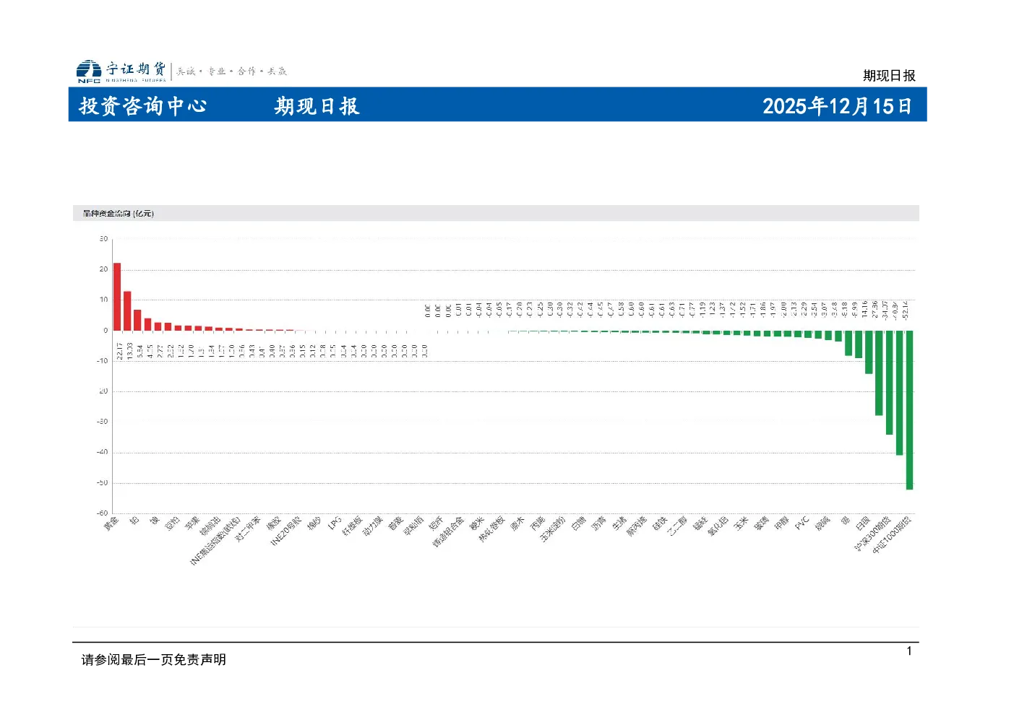The height and width of the screenshot is (717, 1014).
Task: Select the date 2025年12月15日
Action: point(837,106)
